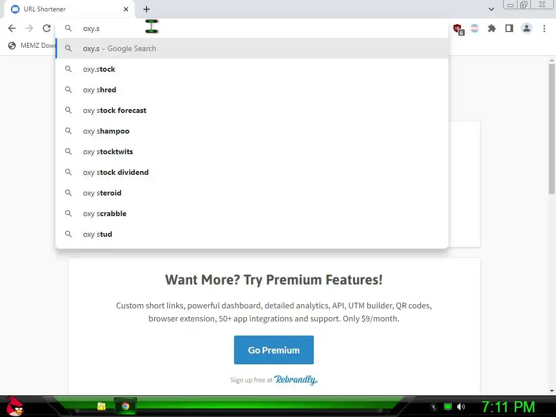556x417 pixels.
Task: Choose the 'oxy steroid' suggestion
Action: pos(252,193)
